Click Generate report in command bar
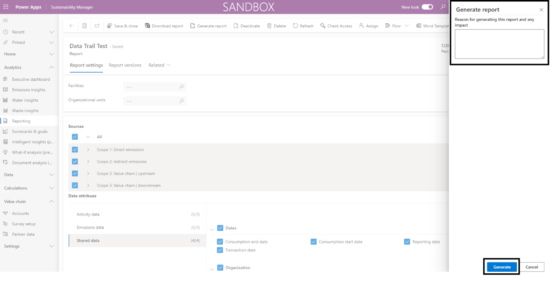550x281 pixels. (209, 26)
